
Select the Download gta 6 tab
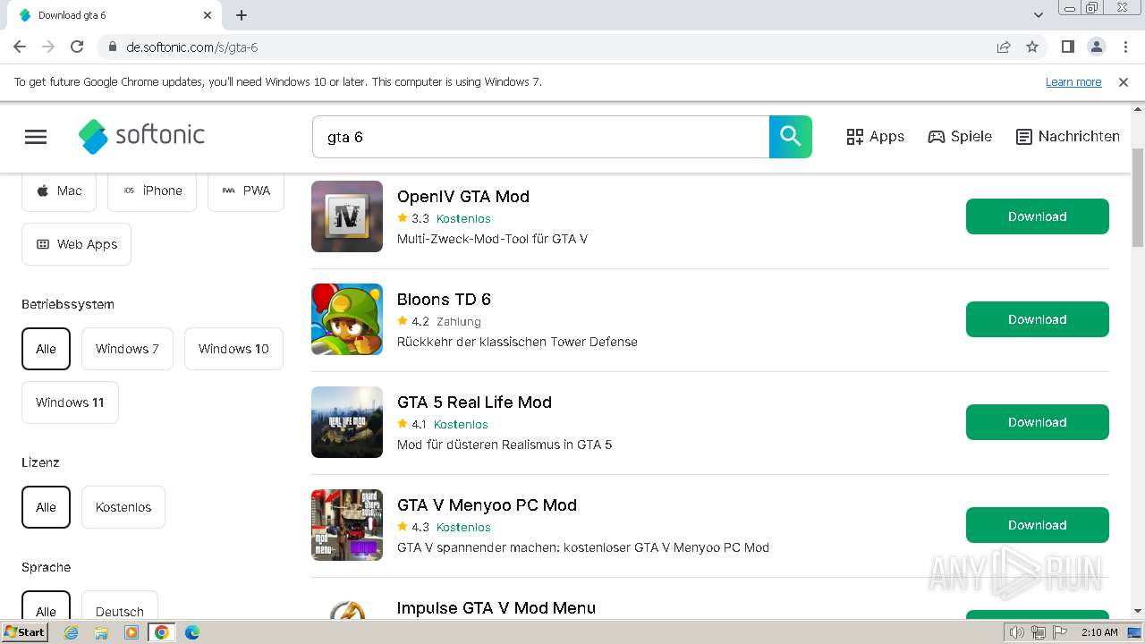point(114,15)
